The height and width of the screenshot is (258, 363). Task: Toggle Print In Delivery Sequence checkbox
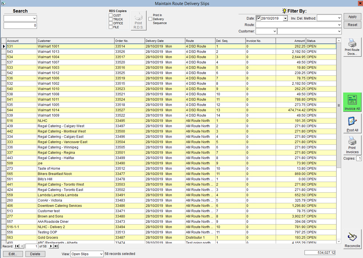(150, 19)
